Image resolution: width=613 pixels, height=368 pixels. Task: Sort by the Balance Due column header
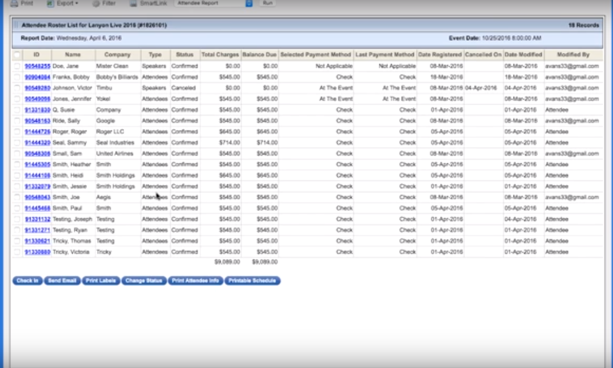[x=260, y=55]
